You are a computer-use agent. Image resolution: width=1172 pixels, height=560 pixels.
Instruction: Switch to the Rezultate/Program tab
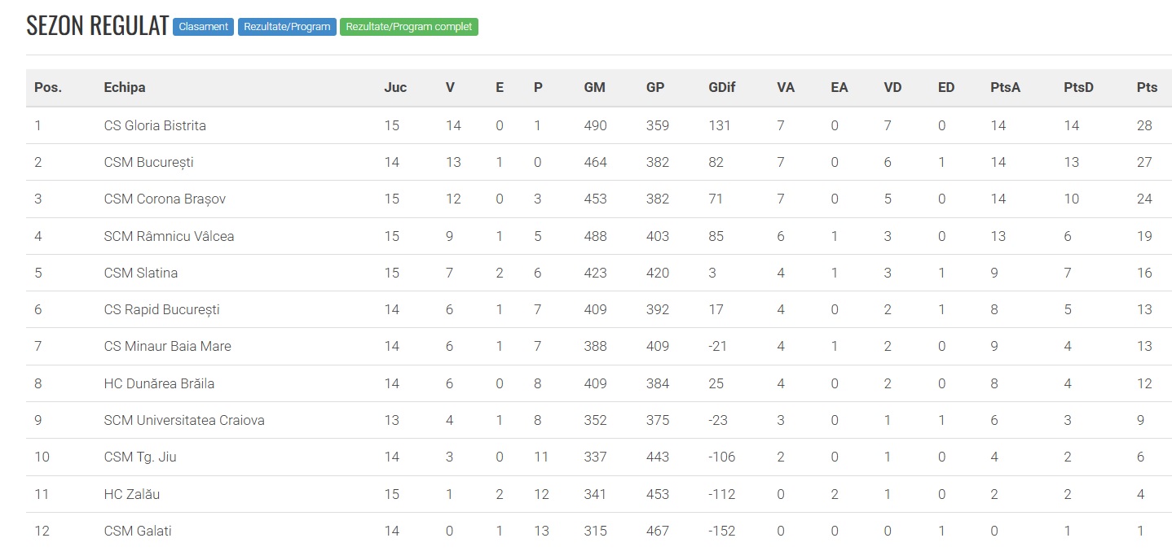pos(287,27)
